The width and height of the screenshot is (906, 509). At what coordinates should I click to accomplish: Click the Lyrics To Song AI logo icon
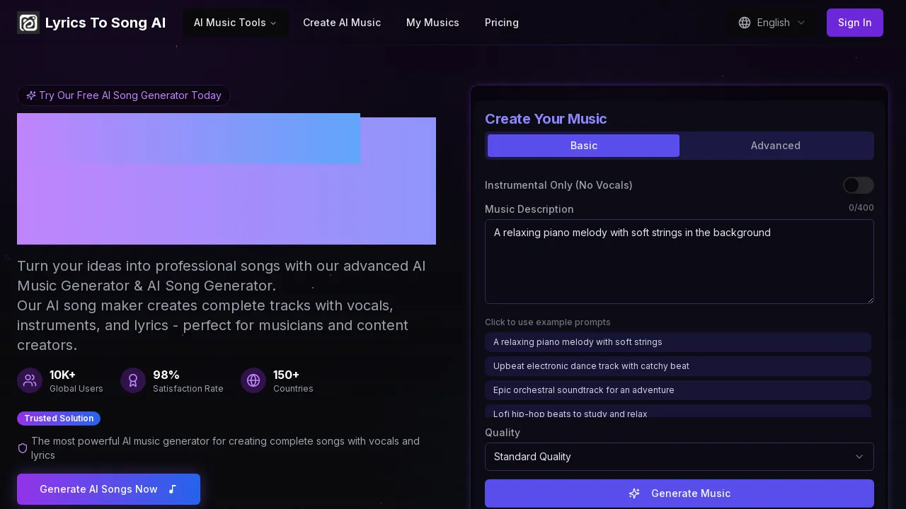(x=28, y=23)
